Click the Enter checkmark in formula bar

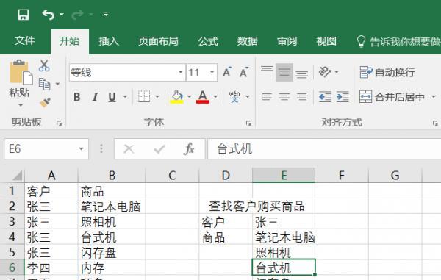(x=159, y=149)
